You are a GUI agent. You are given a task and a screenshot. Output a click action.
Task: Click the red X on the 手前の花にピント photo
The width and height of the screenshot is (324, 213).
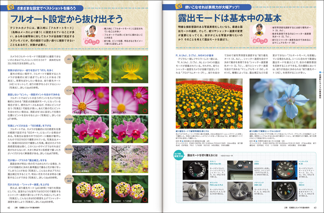coord(106,111)
